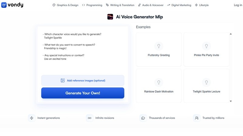This screenshot has width=243, height=136.
Task: Click the Vondy logo icon
Action: (4, 5)
